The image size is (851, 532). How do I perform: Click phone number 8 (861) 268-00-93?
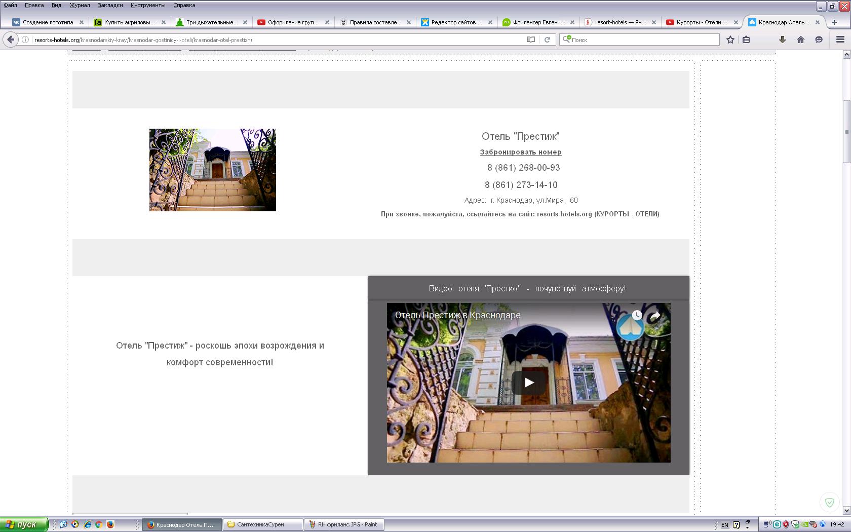click(x=524, y=168)
